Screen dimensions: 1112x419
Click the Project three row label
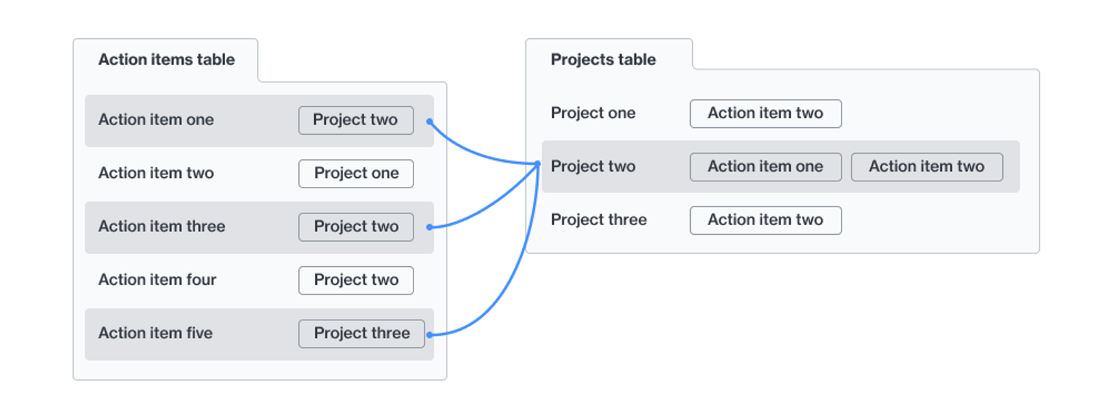[598, 220]
